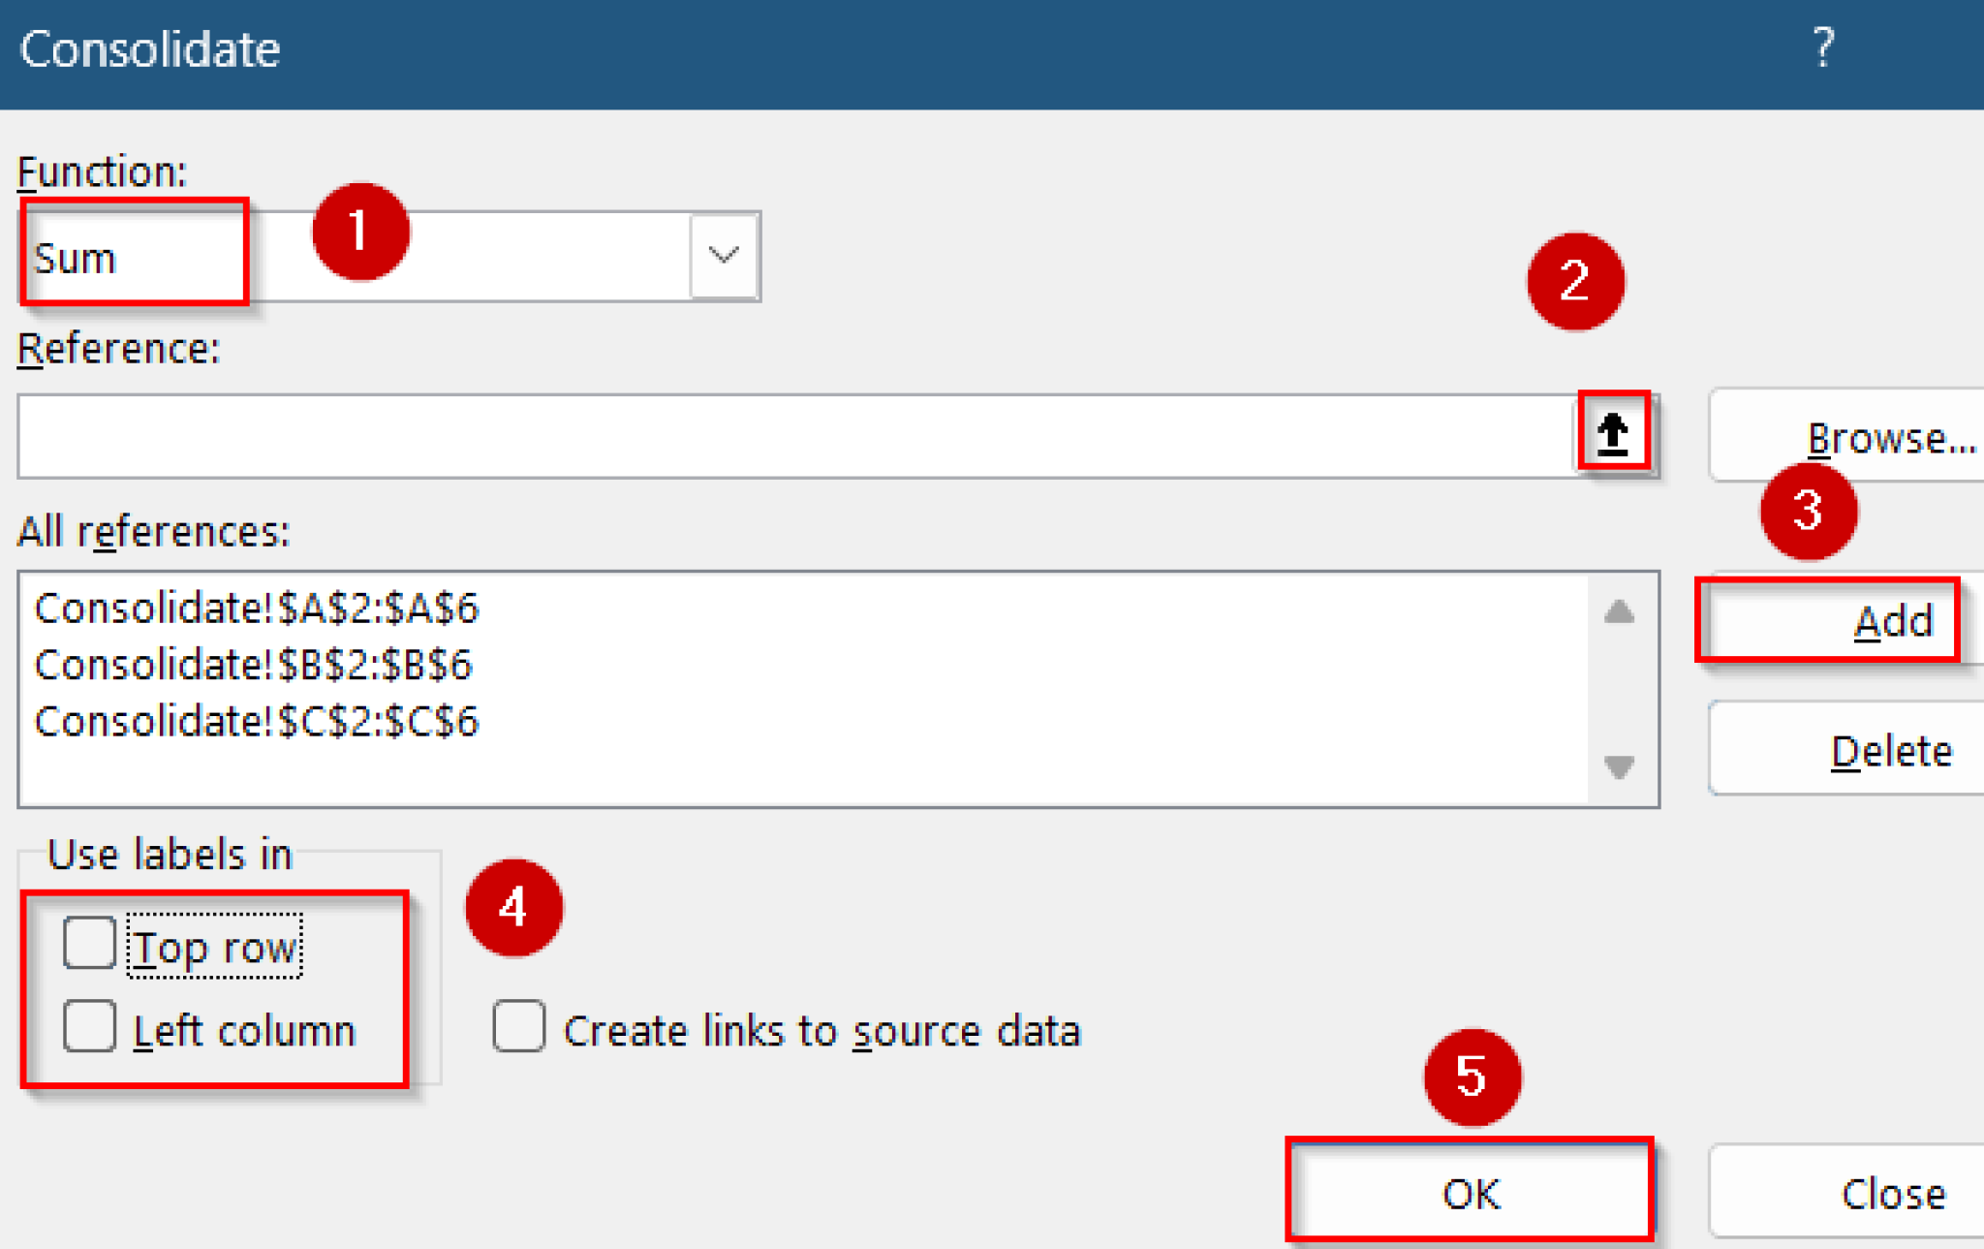This screenshot has height=1249, width=1984.
Task: Select reference Consolidate!$B$2:$B$6
Action: pyautogui.click(x=253, y=665)
